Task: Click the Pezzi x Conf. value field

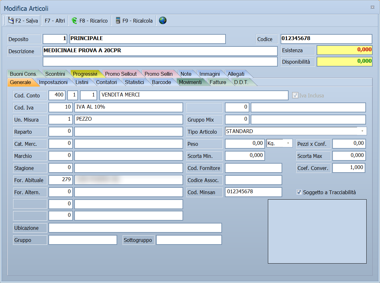Action: (x=349, y=144)
